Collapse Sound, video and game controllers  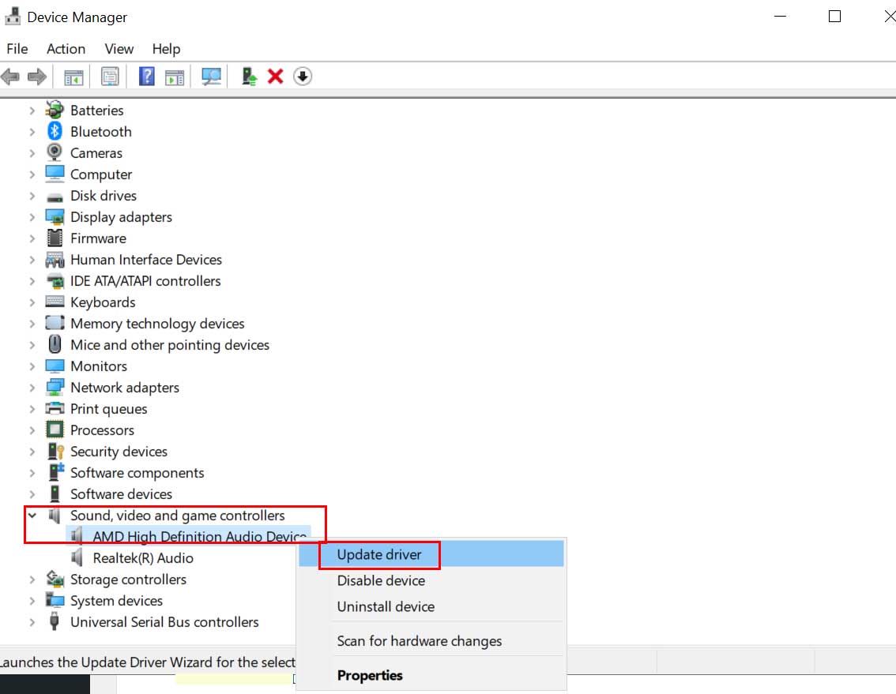(x=32, y=516)
